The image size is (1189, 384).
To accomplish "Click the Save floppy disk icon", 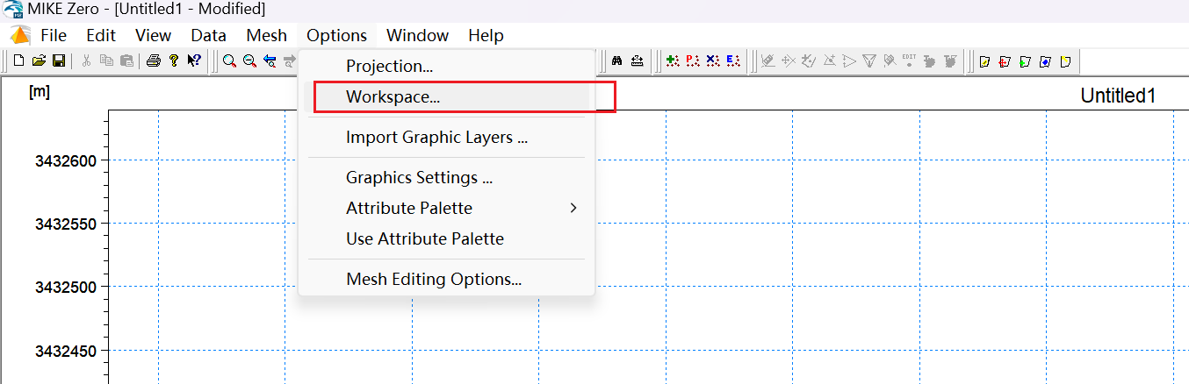I will tap(59, 60).
